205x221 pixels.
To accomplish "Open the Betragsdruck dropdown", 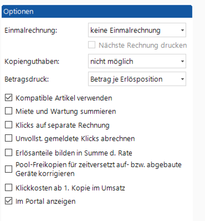I will [x=137, y=79].
